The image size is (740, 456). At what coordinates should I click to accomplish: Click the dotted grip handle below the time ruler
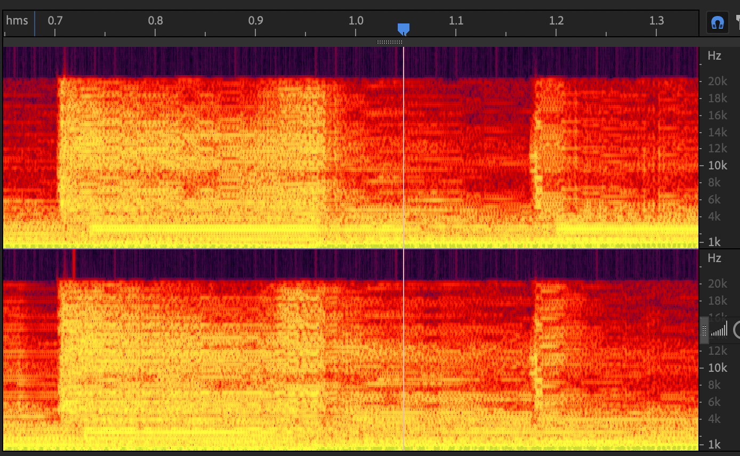coord(390,42)
